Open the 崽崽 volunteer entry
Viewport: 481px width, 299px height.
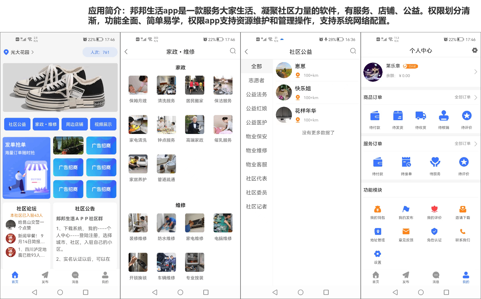pyautogui.click(x=317, y=70)
